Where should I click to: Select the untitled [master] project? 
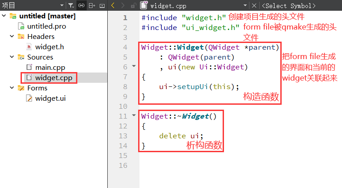(x=47, y=16)
